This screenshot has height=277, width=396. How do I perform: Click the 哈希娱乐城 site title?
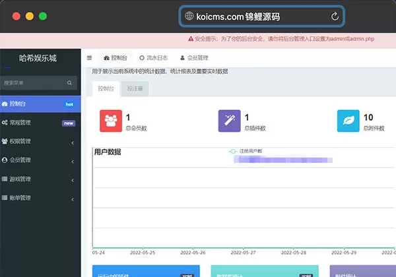tap(38, 58)
